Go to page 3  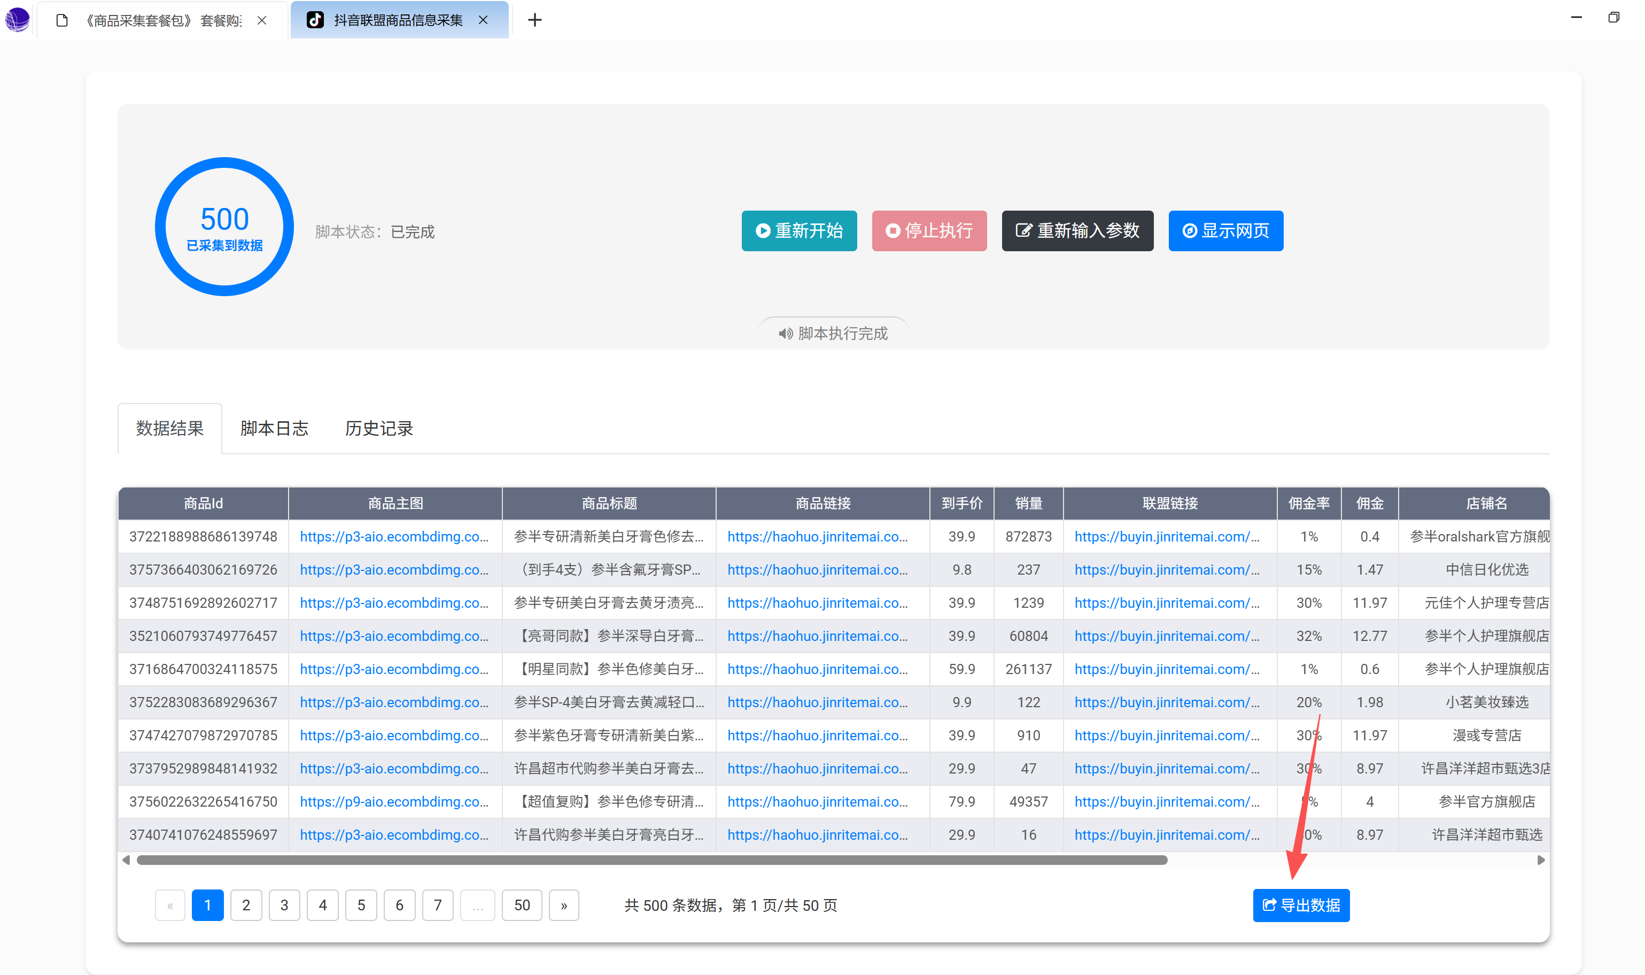(284, 906)
